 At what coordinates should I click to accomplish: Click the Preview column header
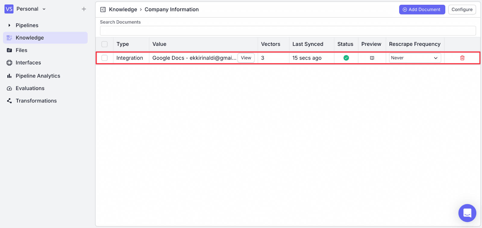pos(371,44)
